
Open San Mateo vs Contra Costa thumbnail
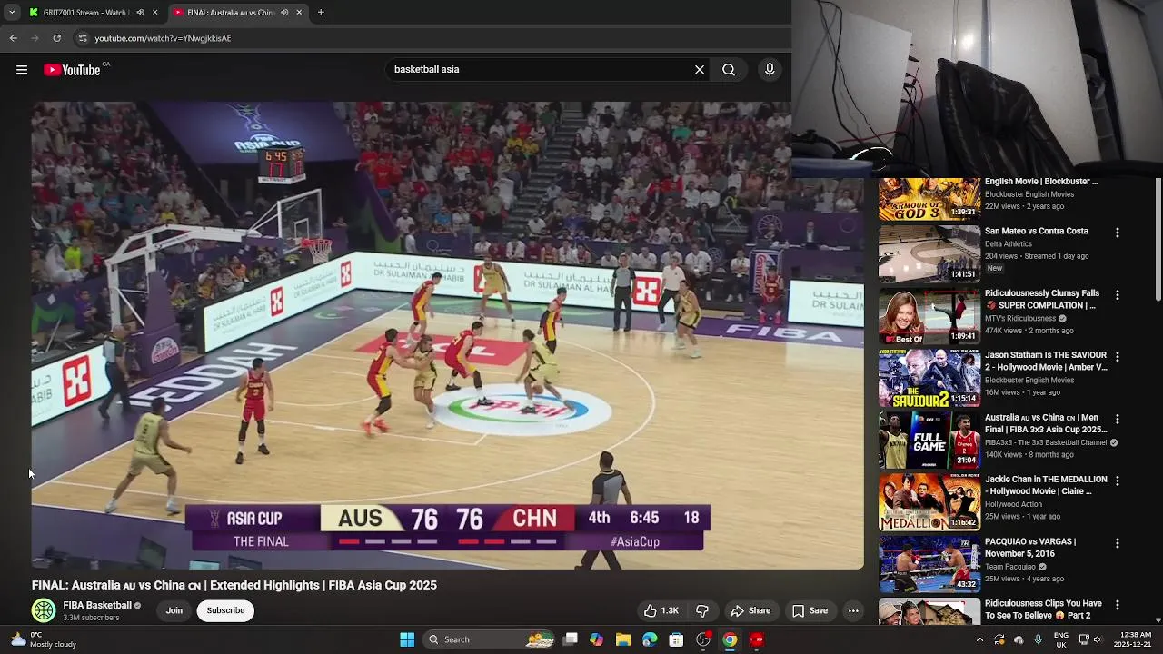929,254
